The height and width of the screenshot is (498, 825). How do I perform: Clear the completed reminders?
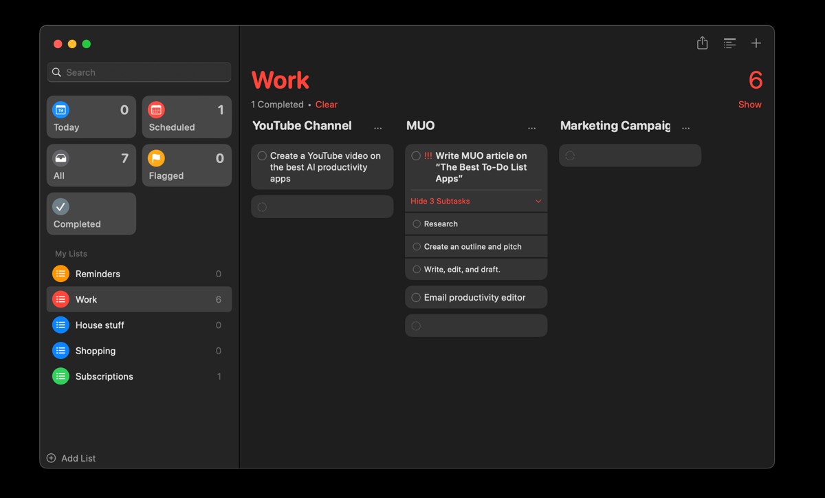tap(327, 105)
